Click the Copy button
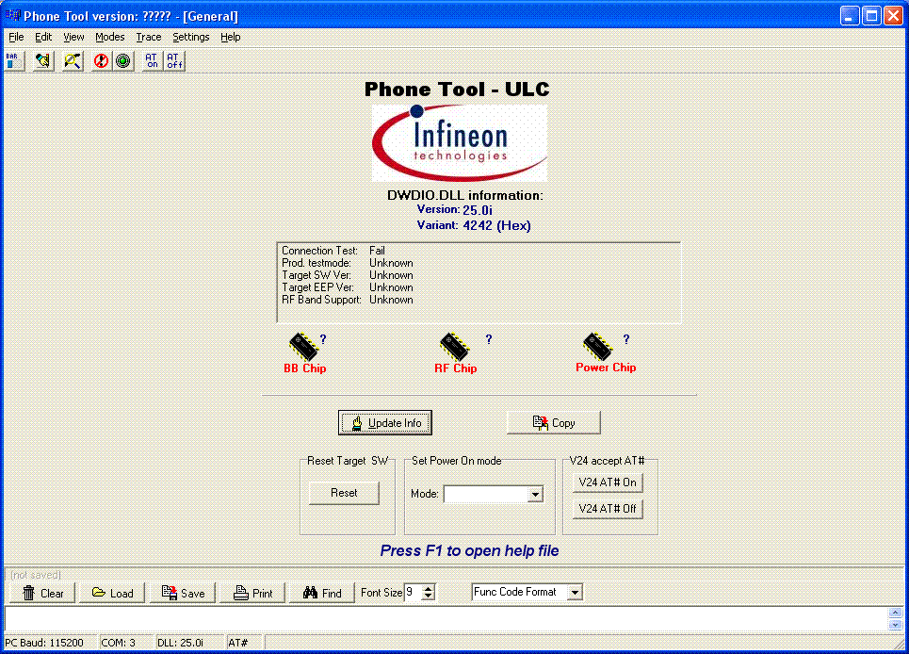Screen dimensions: 909x654 click(554, 423)
